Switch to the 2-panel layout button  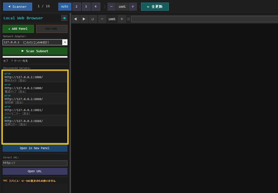(76, 7)
